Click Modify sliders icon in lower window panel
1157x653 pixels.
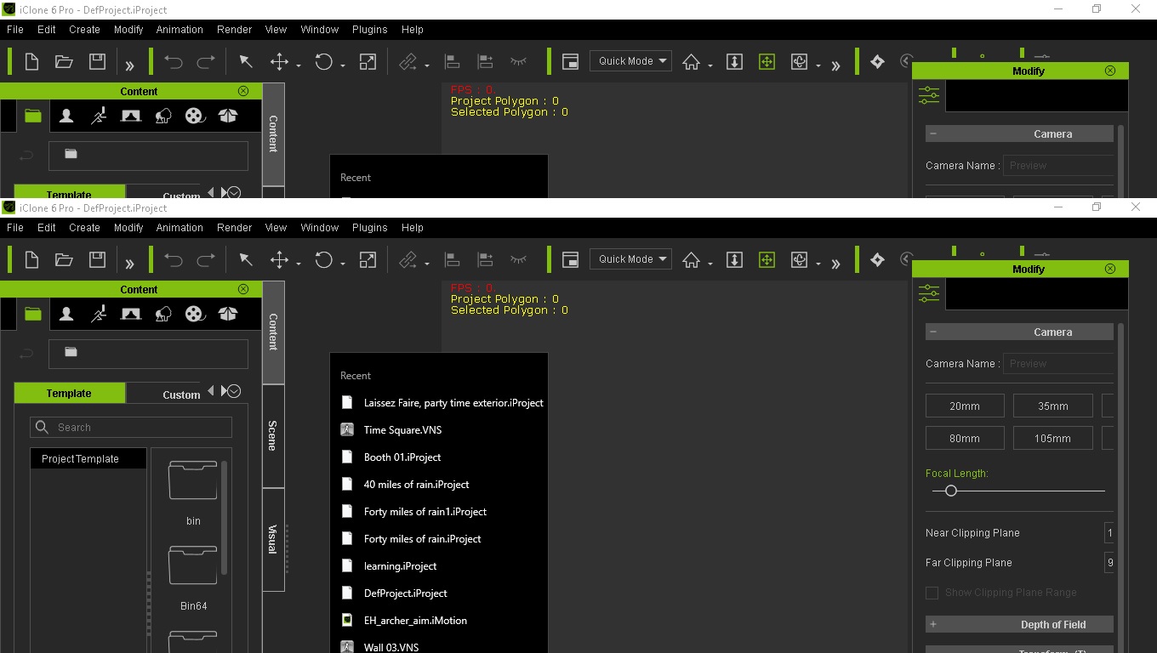tap(929, 293)
